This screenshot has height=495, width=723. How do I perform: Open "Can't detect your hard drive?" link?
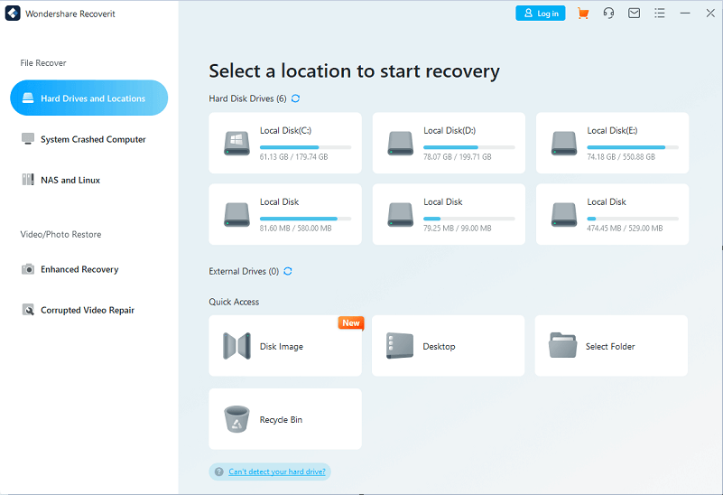pos(278,472)
